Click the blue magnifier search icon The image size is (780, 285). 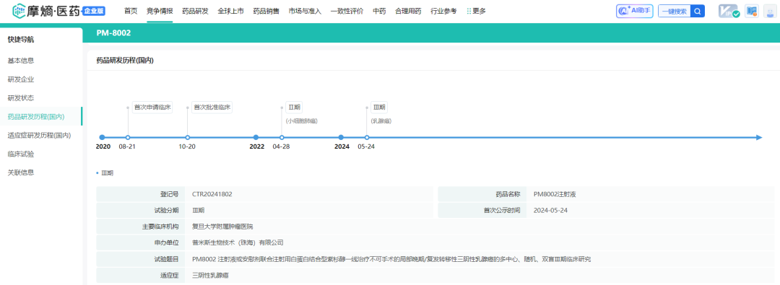[x=698, y=11]
